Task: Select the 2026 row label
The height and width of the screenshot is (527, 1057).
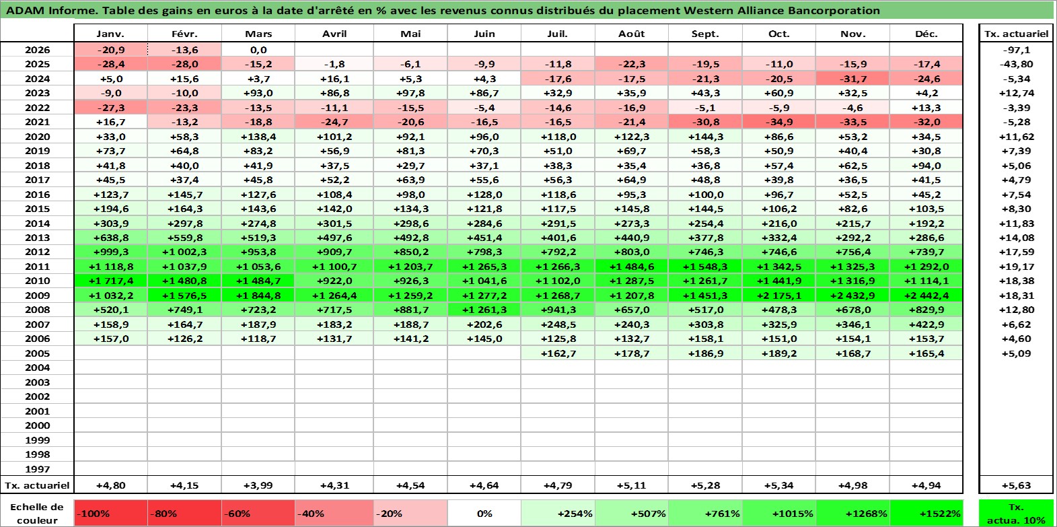Action: click(x=37, y=50)
